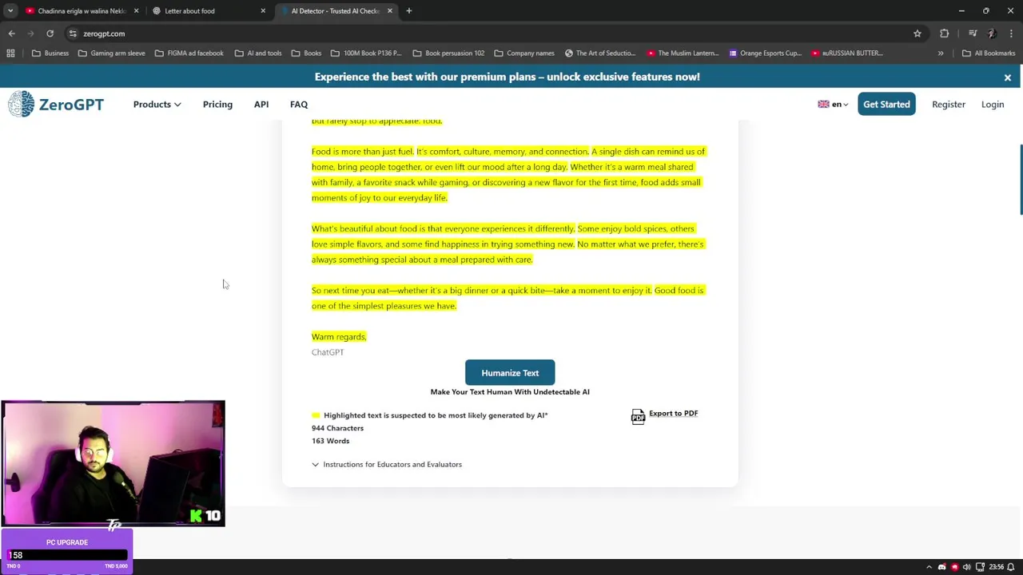Open the en language selector
This screenshot has width=1023, height=575.
click(832, 105)
